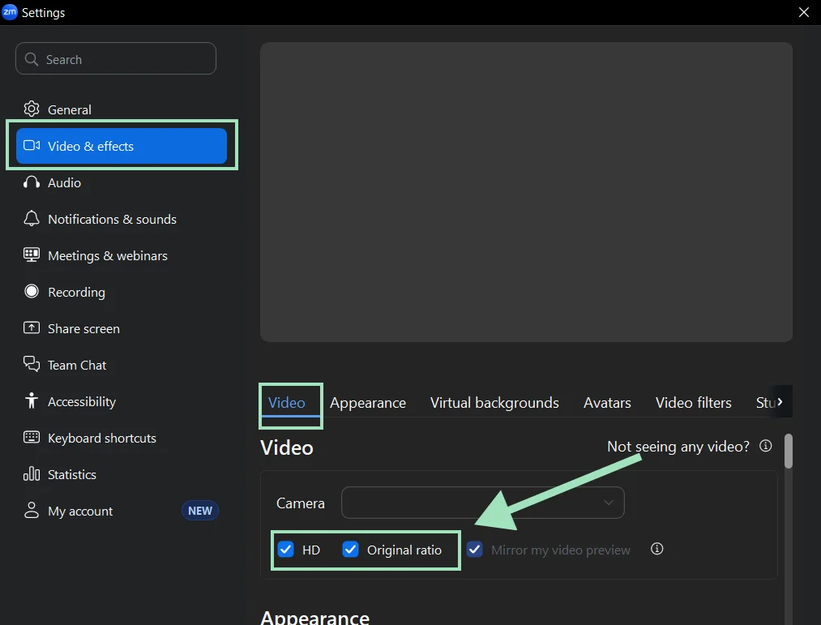Enable the HD checkbox
This screenshot has height=625, width=821.
click(x=285, y=549)
